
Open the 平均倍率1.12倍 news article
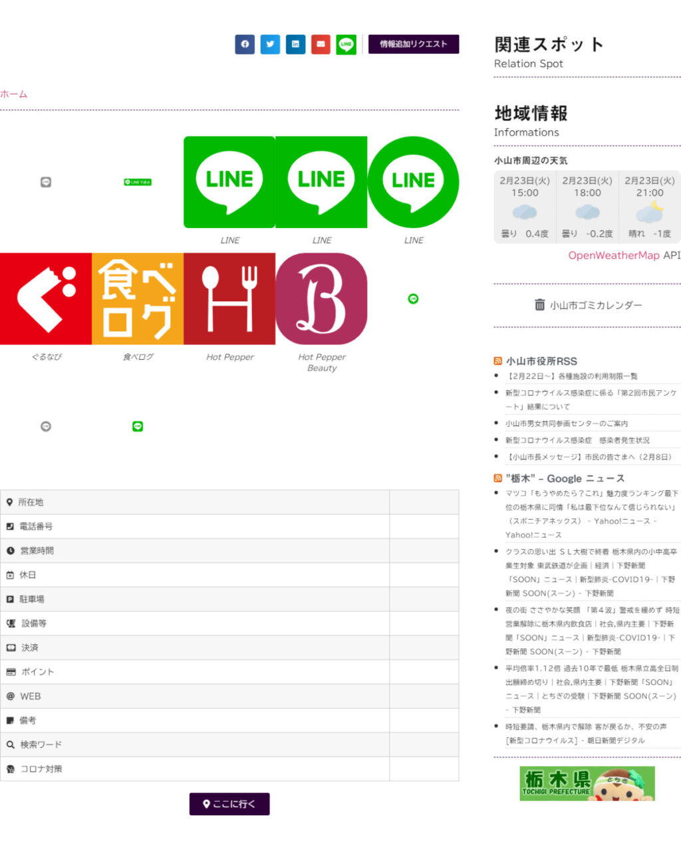pos(592,689)
